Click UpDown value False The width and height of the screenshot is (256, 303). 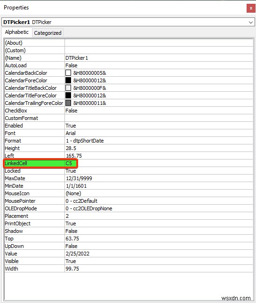click(71, 246)
